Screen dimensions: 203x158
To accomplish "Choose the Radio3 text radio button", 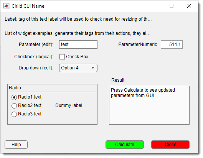I will [14, 114].
